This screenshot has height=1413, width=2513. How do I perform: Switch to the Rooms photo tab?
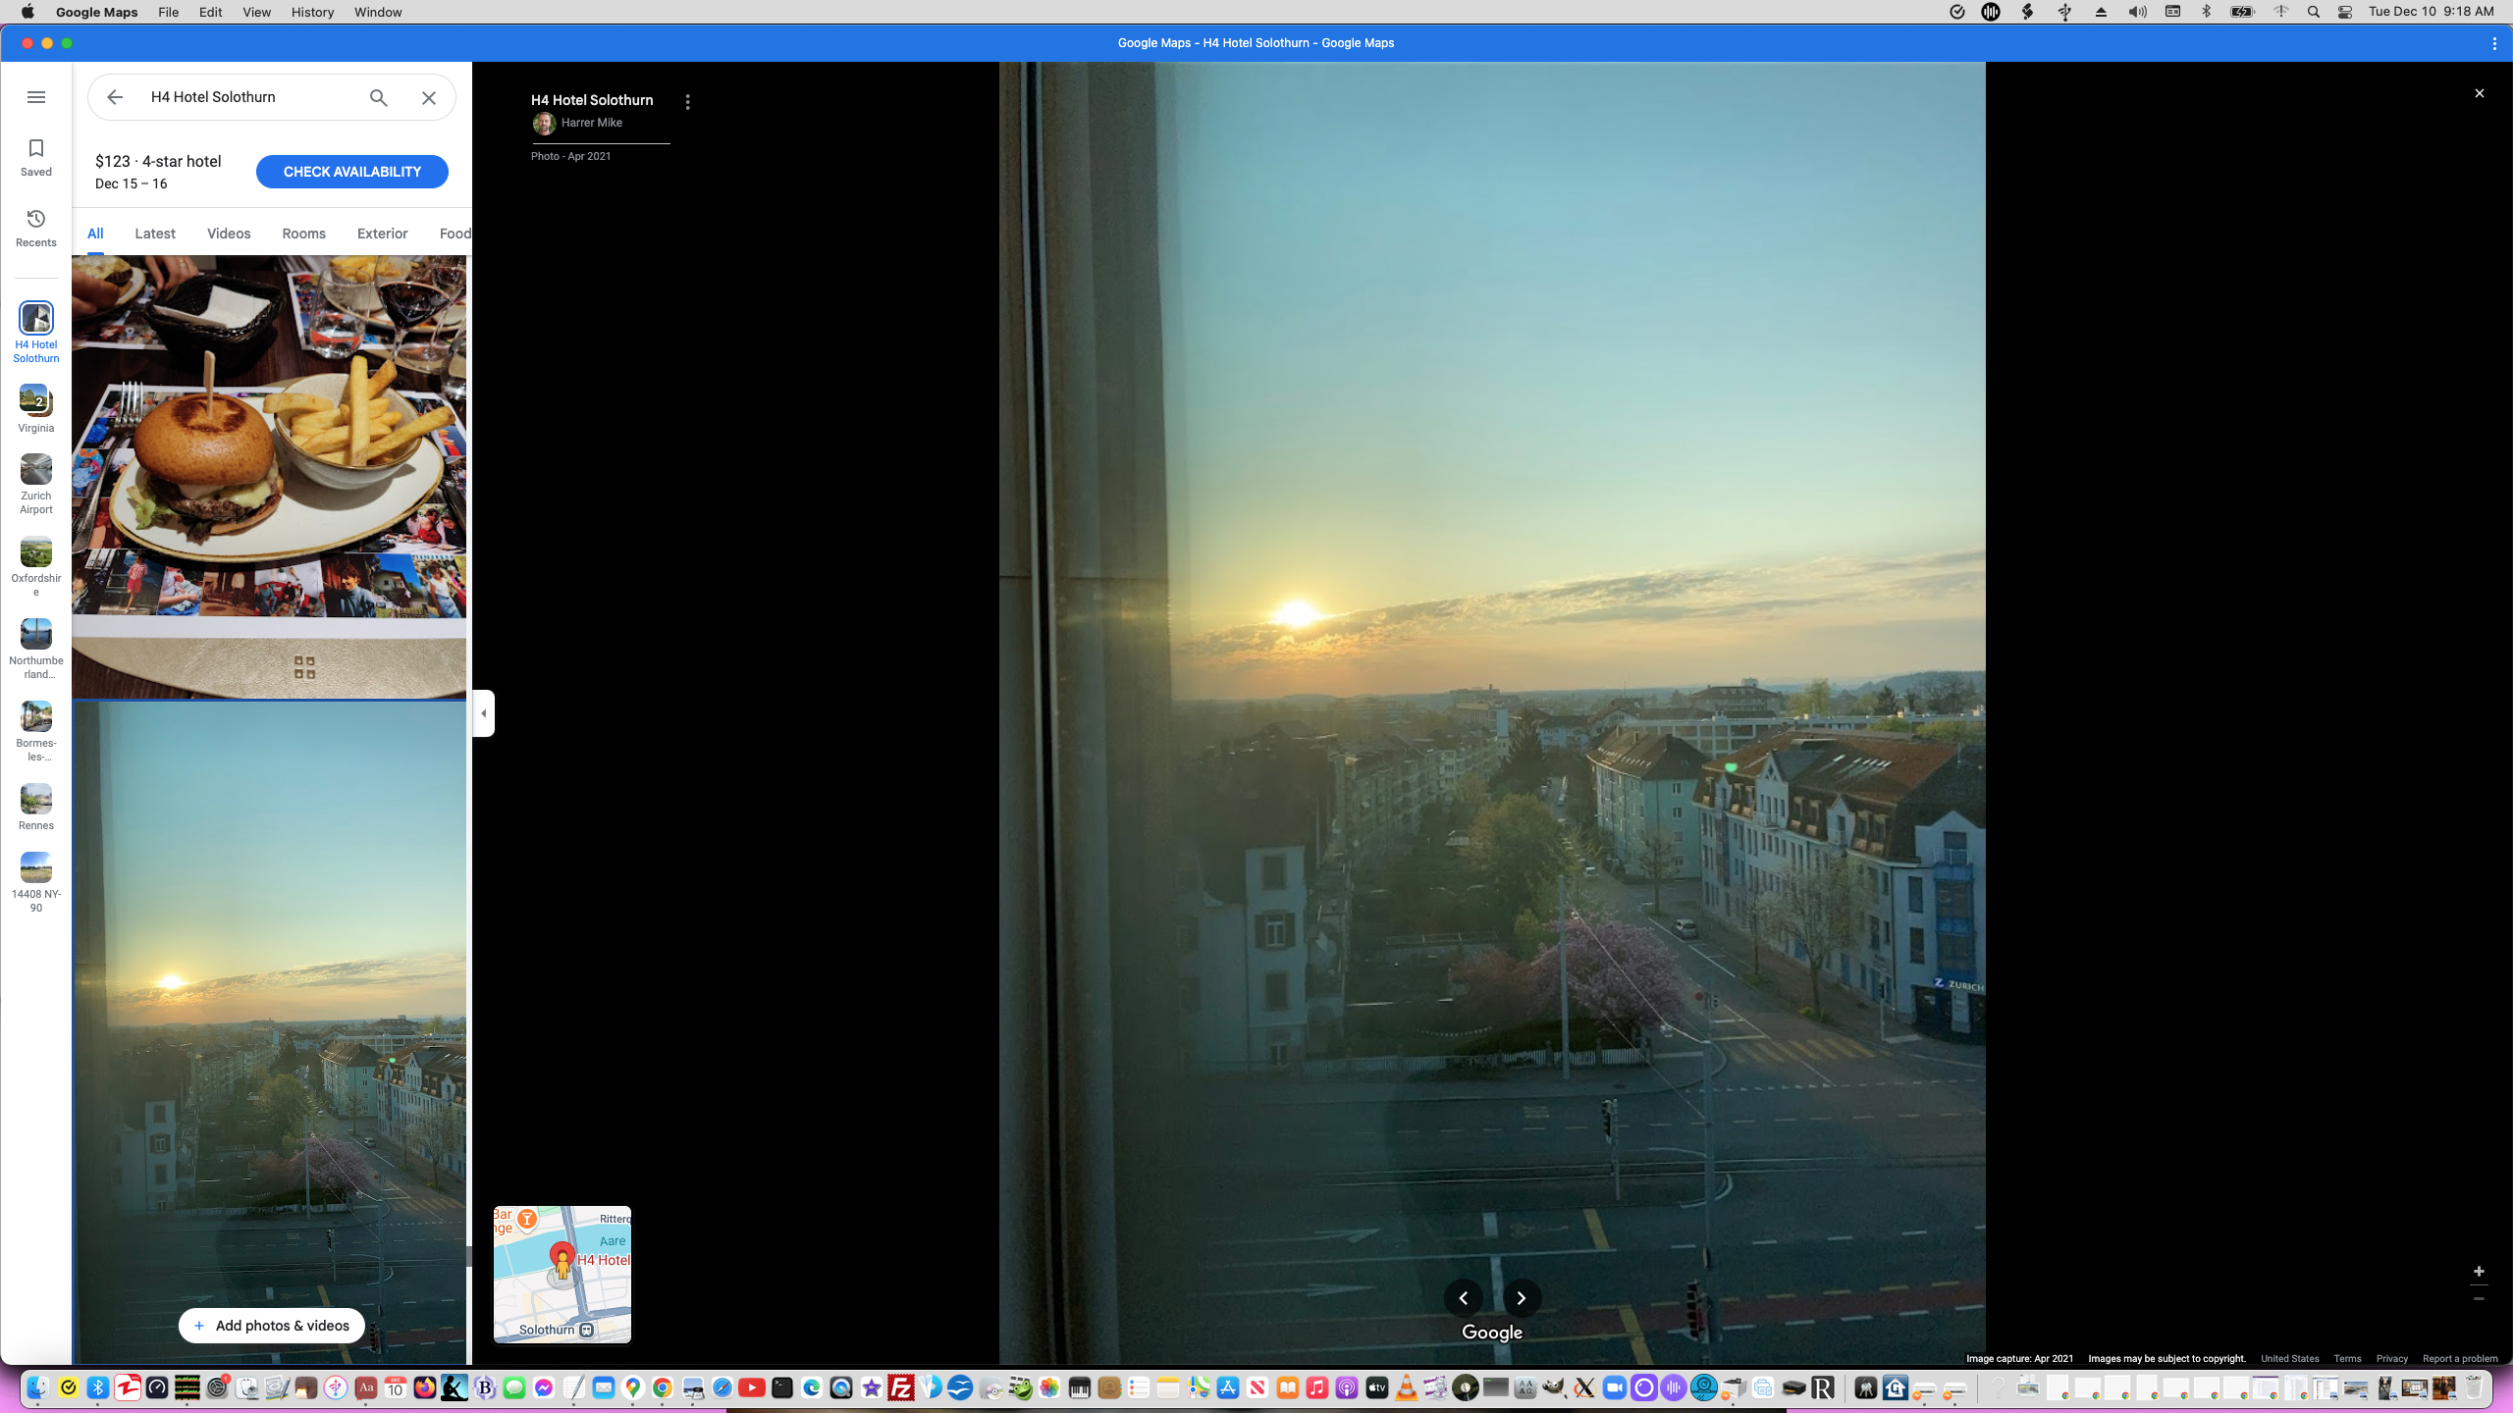tap(303, 234)
